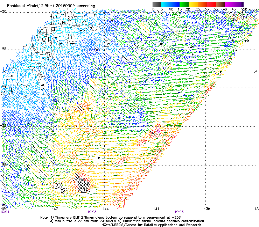Click the gray 0-5 knots color swatch

click(x=157, y=4)
